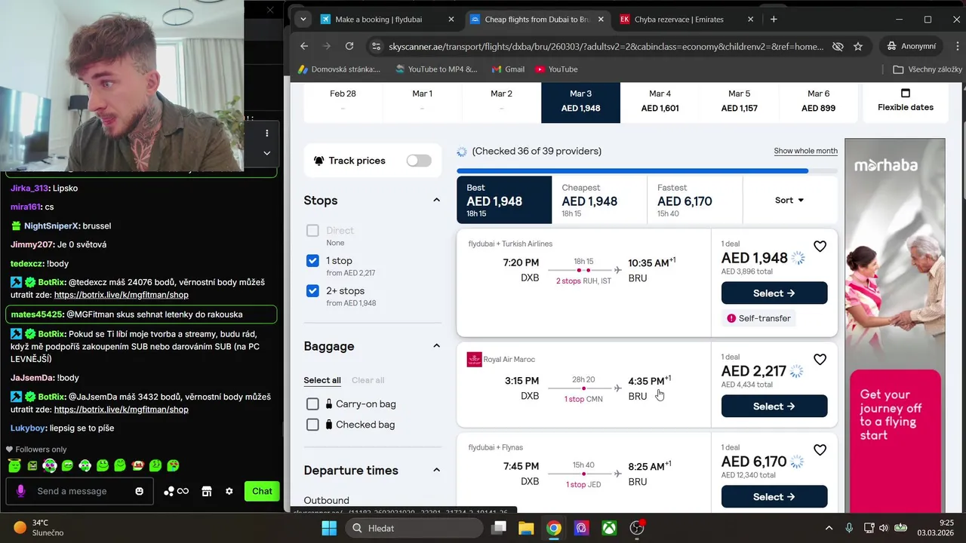The image size is (966, 543).
Task: Open the channel points store icon
Action: (207, 491)
